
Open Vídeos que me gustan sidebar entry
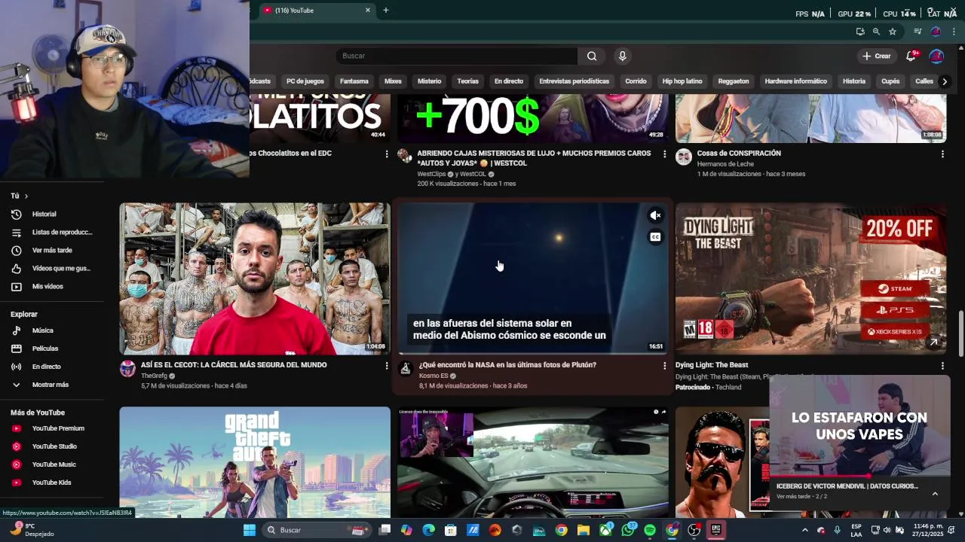click(x=51, y=269)
